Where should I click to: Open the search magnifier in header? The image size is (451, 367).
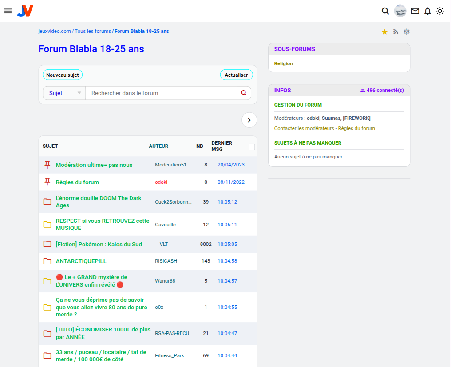[385, 11]
